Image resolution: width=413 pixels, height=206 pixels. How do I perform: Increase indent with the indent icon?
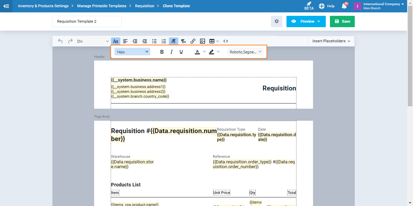click(135, 41)
